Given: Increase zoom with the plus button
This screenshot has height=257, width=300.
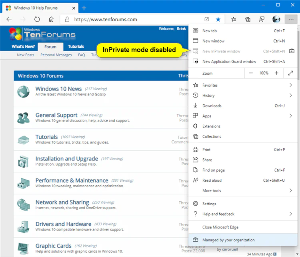Looking at the screenshot, I should (x=276, y=73).
